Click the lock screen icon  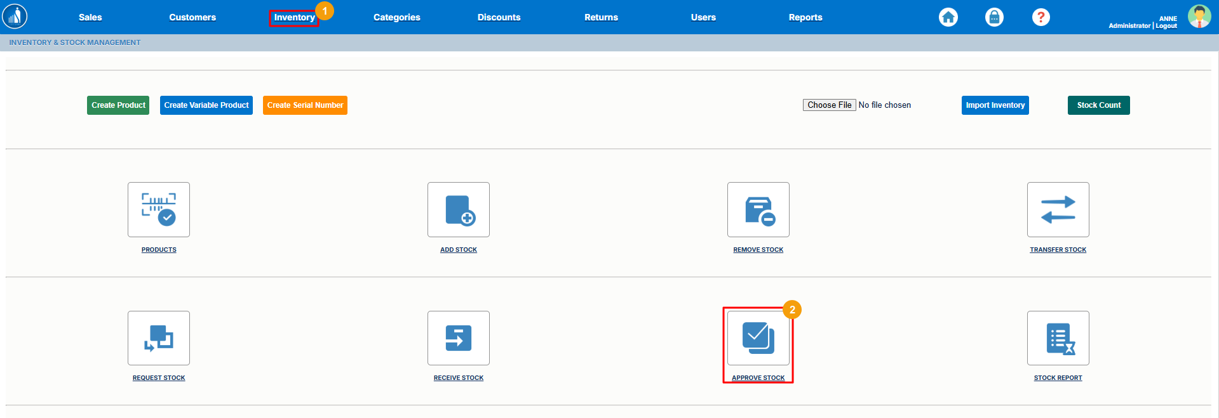(x=994, y=17)
